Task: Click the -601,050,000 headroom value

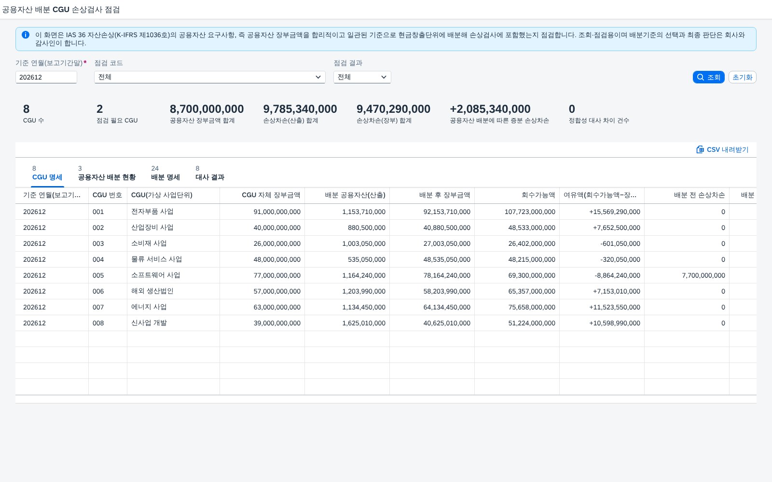Action: coord(620,243)
